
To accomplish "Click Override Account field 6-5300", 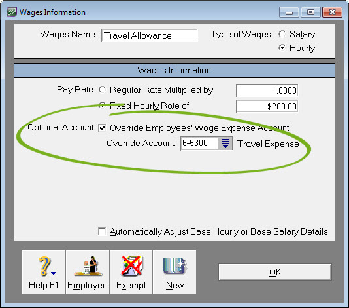I will coord(199,144).
